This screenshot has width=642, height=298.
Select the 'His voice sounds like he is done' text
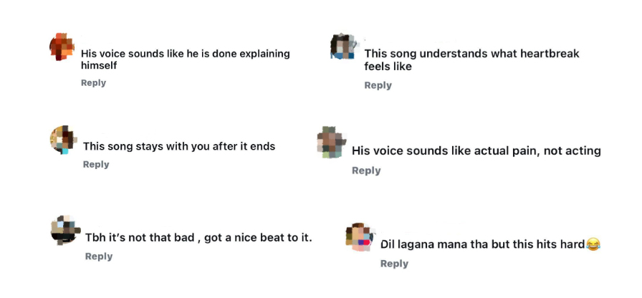click(185, 54)
